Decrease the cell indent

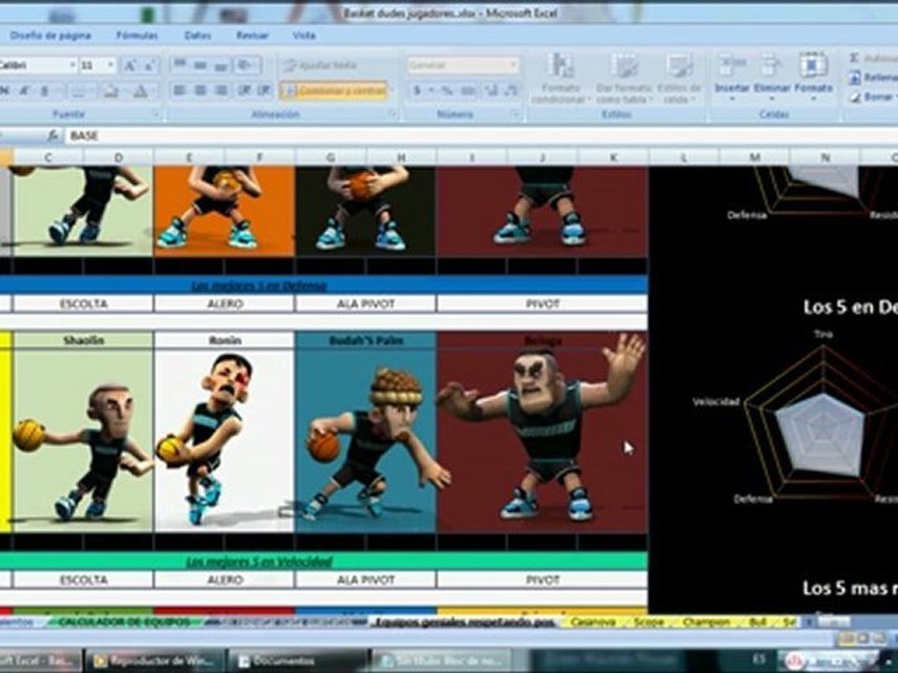[x=244, y=91]
